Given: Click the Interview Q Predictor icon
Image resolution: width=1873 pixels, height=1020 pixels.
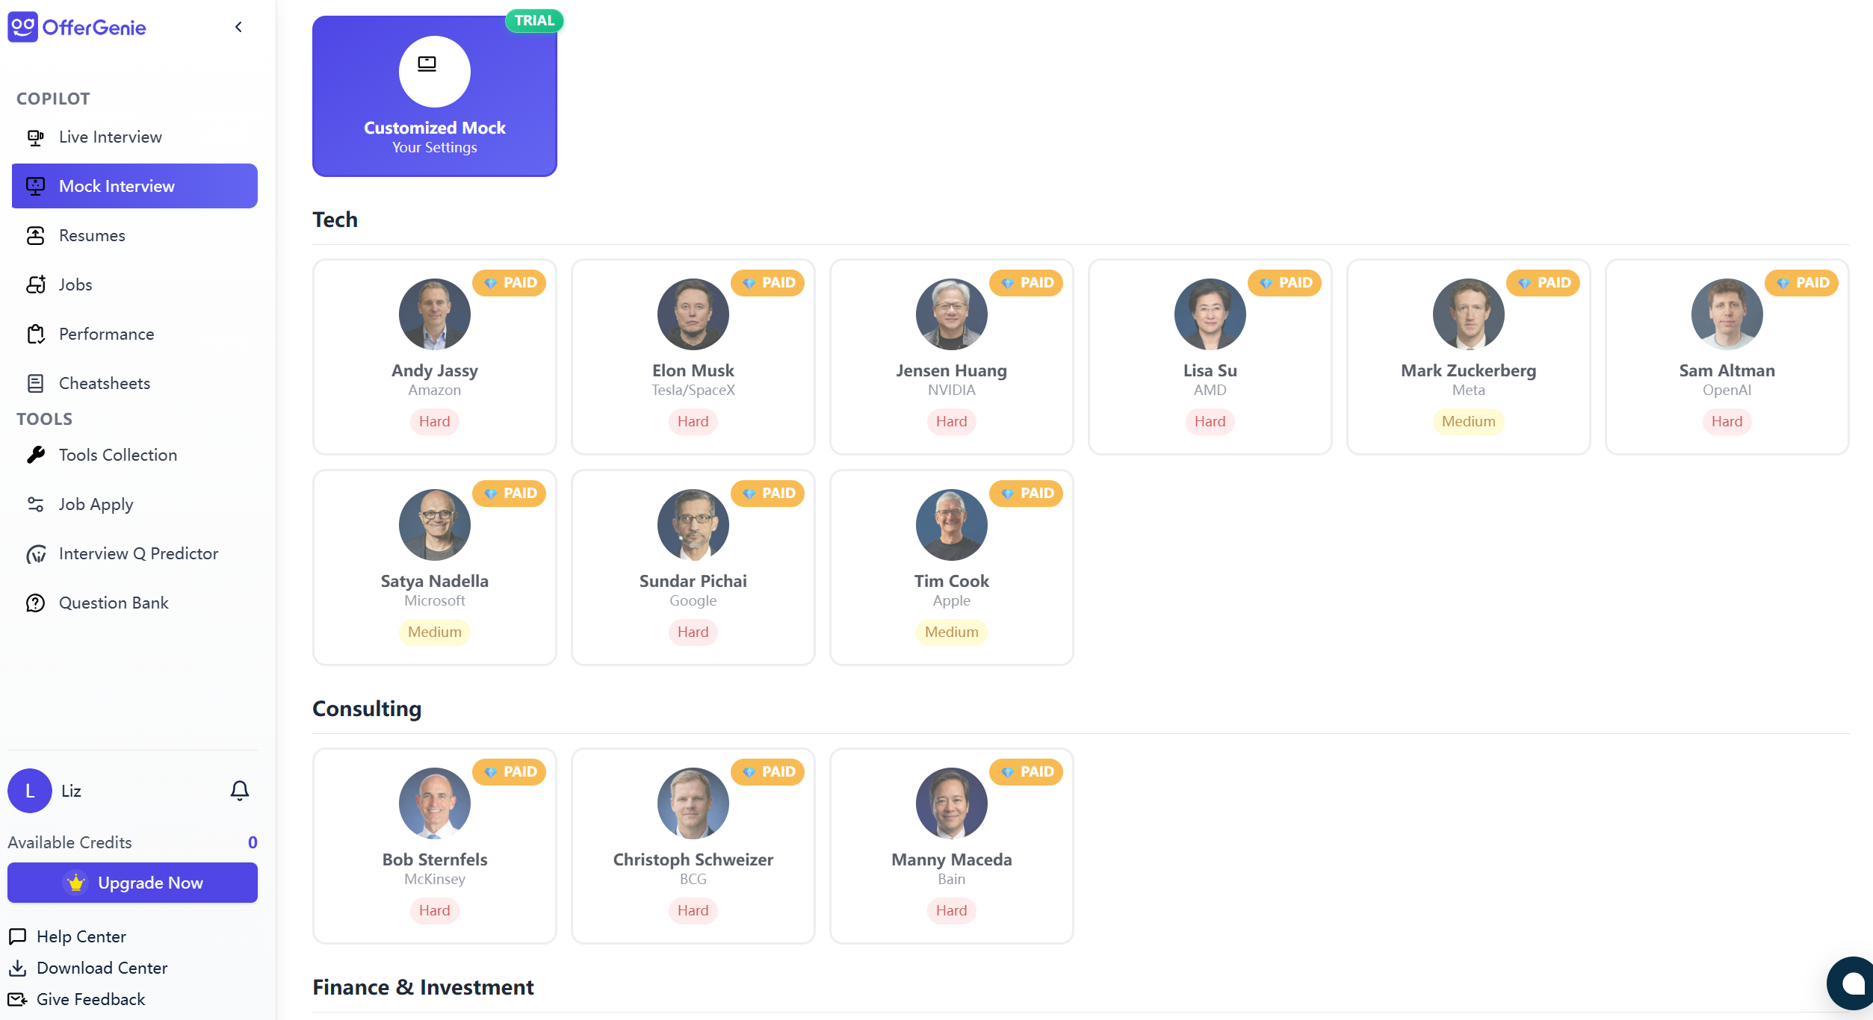Looking at the screenshot, I should click(35, 554).
